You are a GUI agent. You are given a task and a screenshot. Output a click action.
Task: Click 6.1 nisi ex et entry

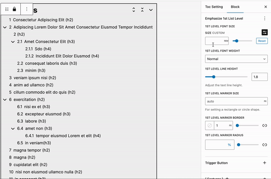33,107
